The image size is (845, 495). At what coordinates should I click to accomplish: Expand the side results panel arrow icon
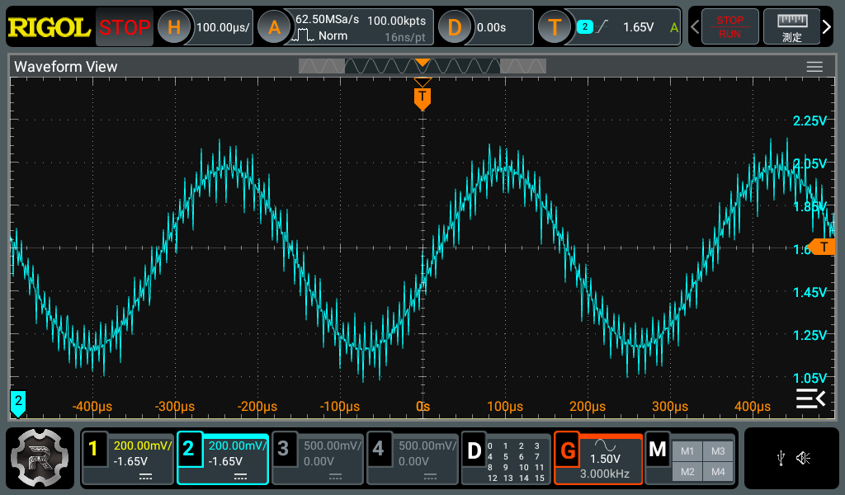tap(810, 398)
